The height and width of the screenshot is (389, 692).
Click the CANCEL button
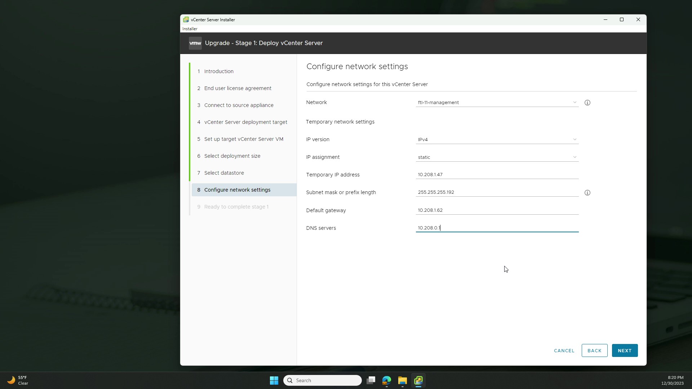tap(564, 350)
